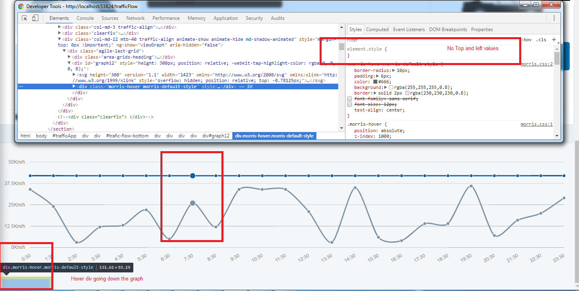
Task: Click the new style rule plus icon
Action: 554,40
